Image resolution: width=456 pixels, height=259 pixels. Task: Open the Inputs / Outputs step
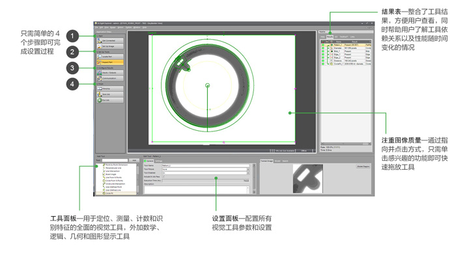coord(110,73)
